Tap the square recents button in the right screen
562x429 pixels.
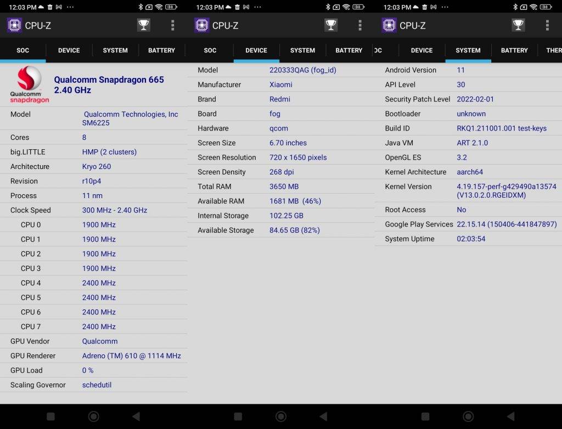pos(425,416)
